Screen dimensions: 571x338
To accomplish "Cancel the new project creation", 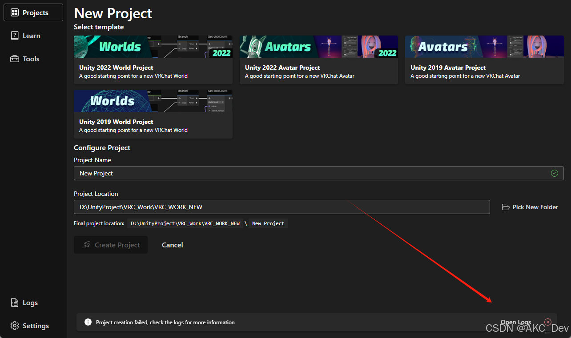I will (x=173, y=245).
